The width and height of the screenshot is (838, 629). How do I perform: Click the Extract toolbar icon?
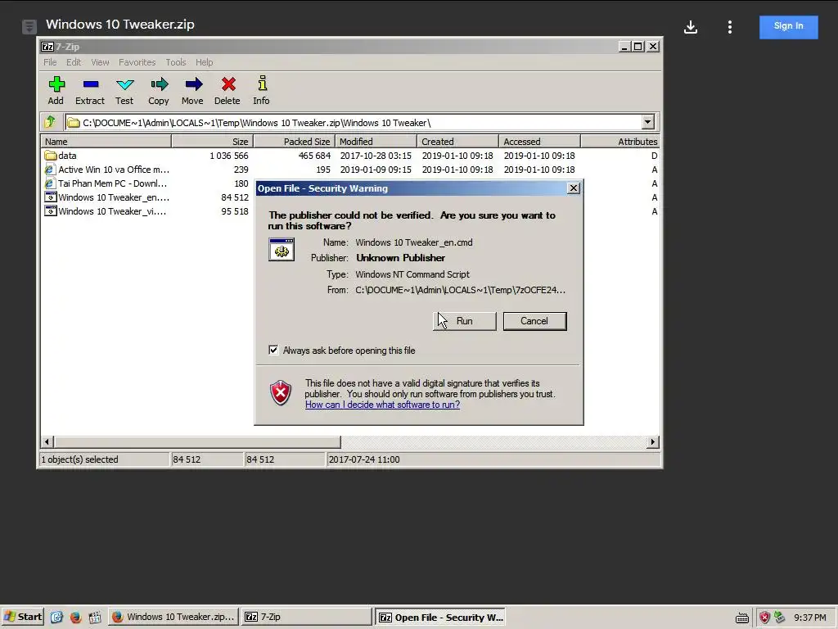coord(90,84)
